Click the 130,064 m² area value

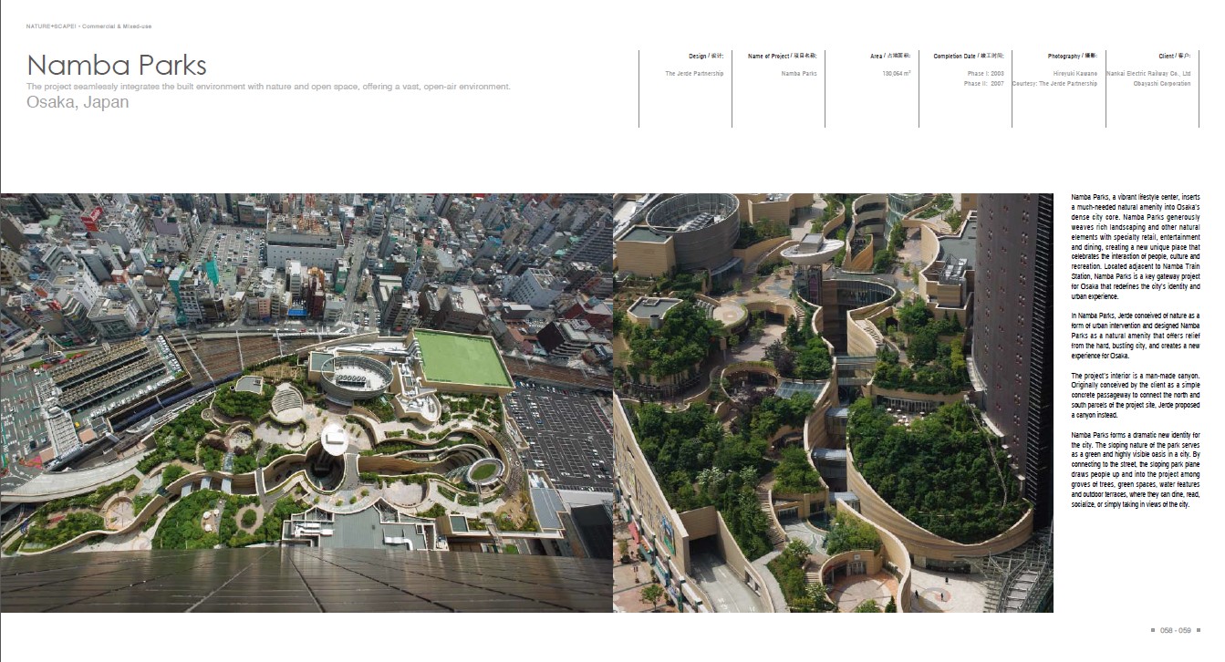897,73
